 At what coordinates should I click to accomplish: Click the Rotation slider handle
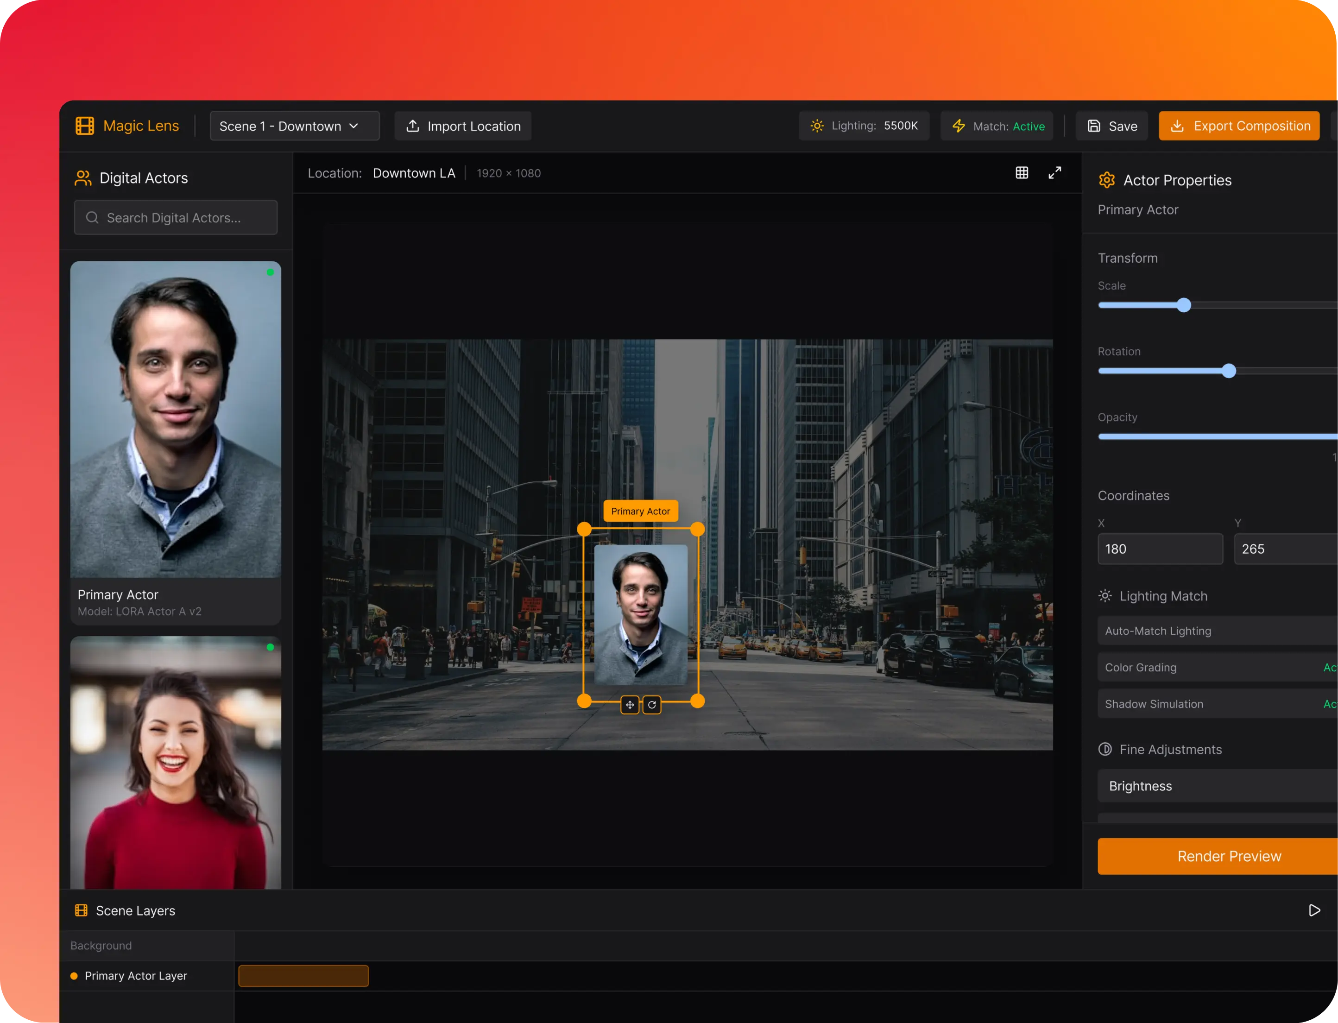[x=1229, y=371]
